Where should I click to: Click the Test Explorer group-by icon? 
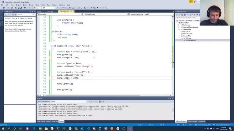pos(6,15)
